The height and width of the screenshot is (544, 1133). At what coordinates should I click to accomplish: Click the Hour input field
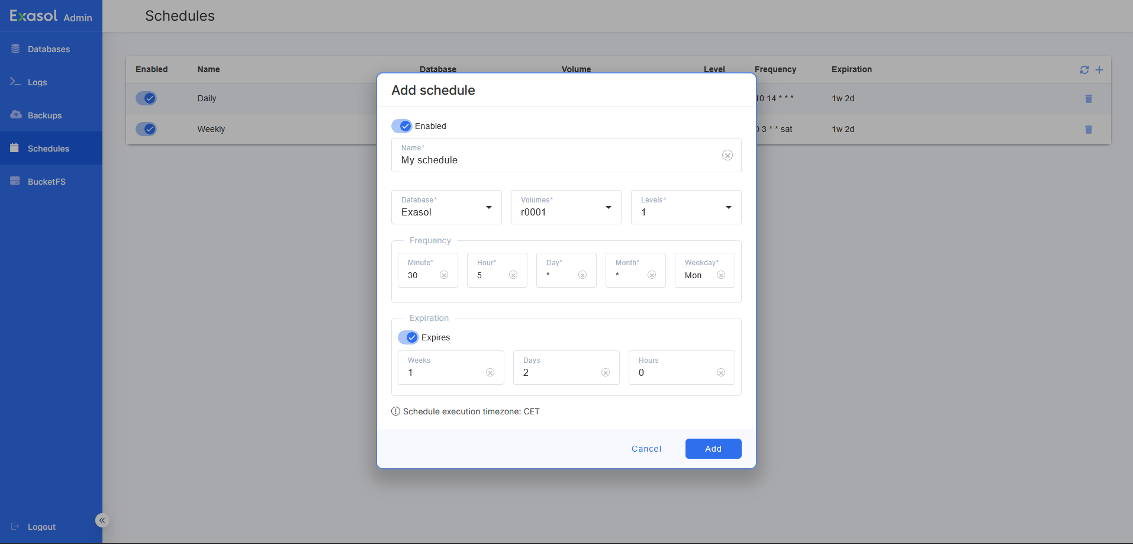point(488,275)
